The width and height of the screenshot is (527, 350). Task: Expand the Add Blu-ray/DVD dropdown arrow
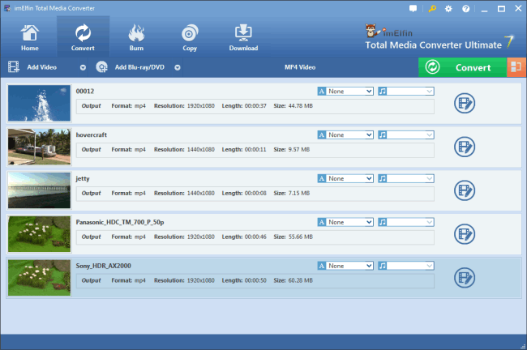178,67
